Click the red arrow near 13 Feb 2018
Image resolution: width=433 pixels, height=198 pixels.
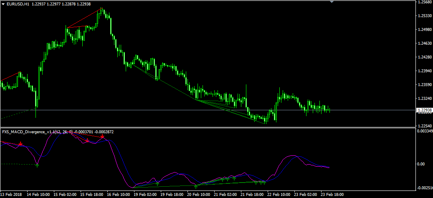tap(20, 144)
